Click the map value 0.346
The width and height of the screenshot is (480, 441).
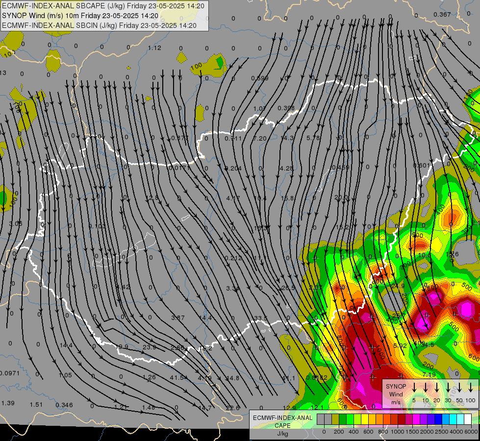click(x=64, y=405)
